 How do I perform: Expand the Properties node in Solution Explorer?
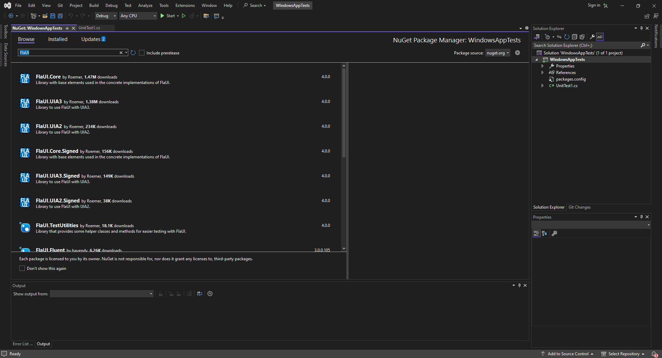(542, 66)
